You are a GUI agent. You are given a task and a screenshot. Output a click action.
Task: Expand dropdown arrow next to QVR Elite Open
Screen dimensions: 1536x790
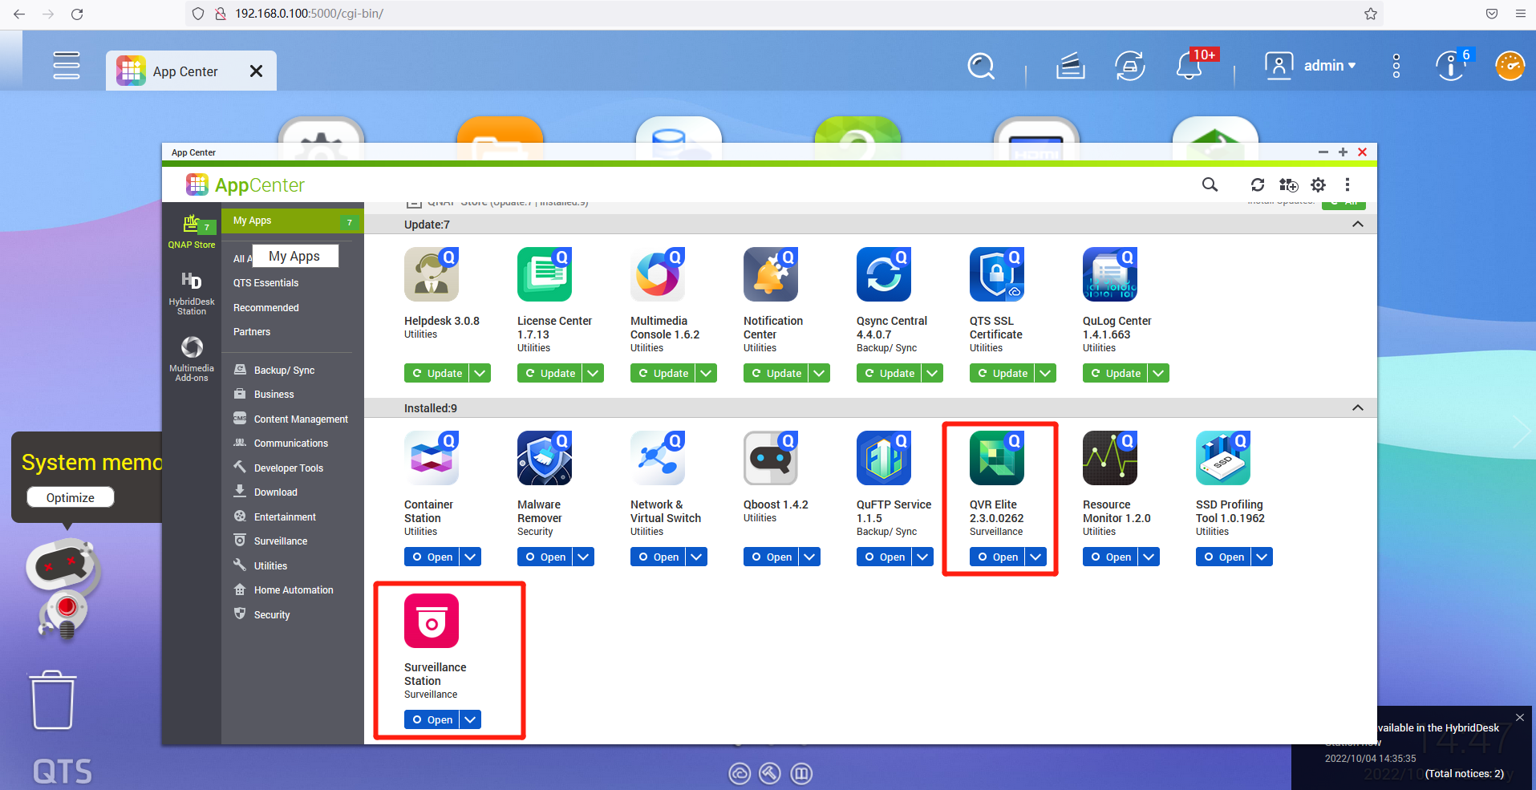tap(1035, 557)
